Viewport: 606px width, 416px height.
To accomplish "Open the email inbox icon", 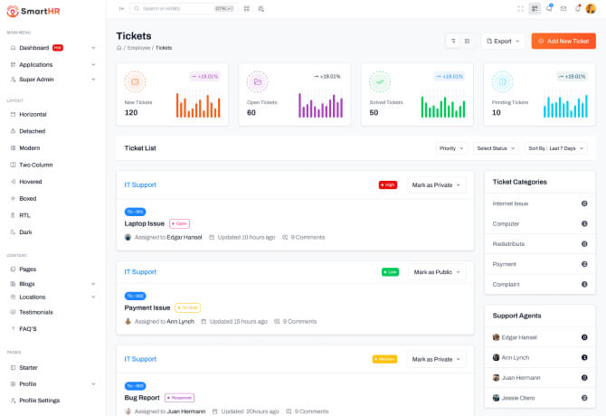I will [x=563, y=8].
